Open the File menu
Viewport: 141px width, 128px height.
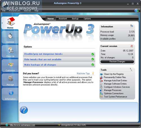click(x=4, y=11)
